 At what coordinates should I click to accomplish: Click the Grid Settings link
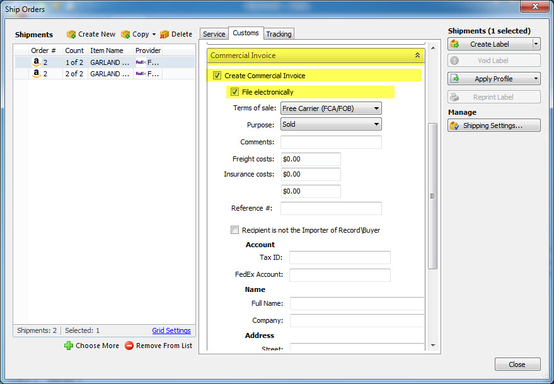171,330
